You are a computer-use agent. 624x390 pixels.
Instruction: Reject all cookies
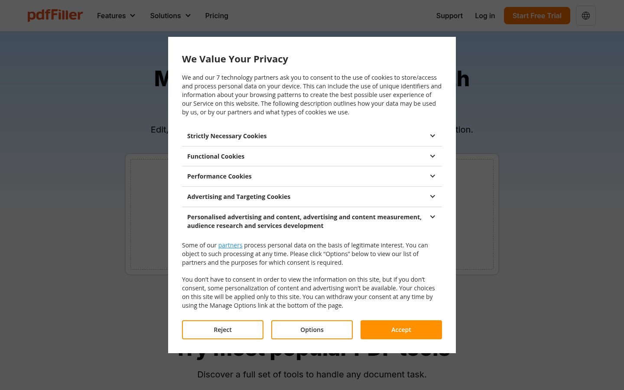[223, 330]
